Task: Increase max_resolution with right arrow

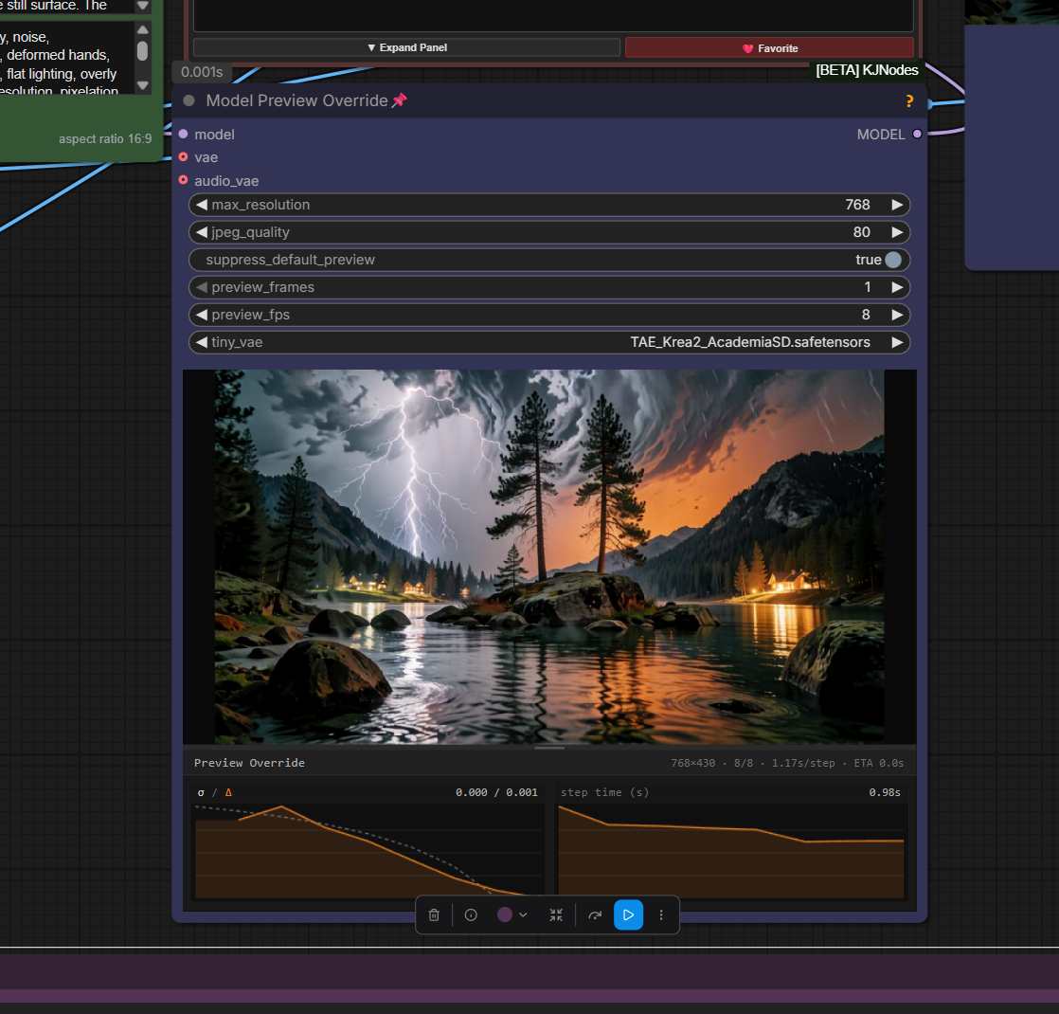Action: click(x=897, y=205)
